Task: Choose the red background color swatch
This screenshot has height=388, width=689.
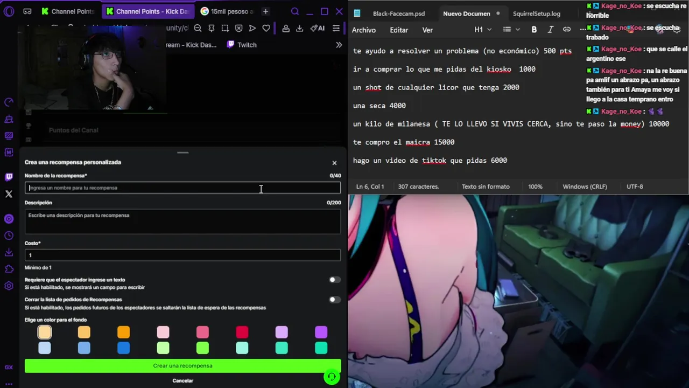Action: click(x=242, y=332)
